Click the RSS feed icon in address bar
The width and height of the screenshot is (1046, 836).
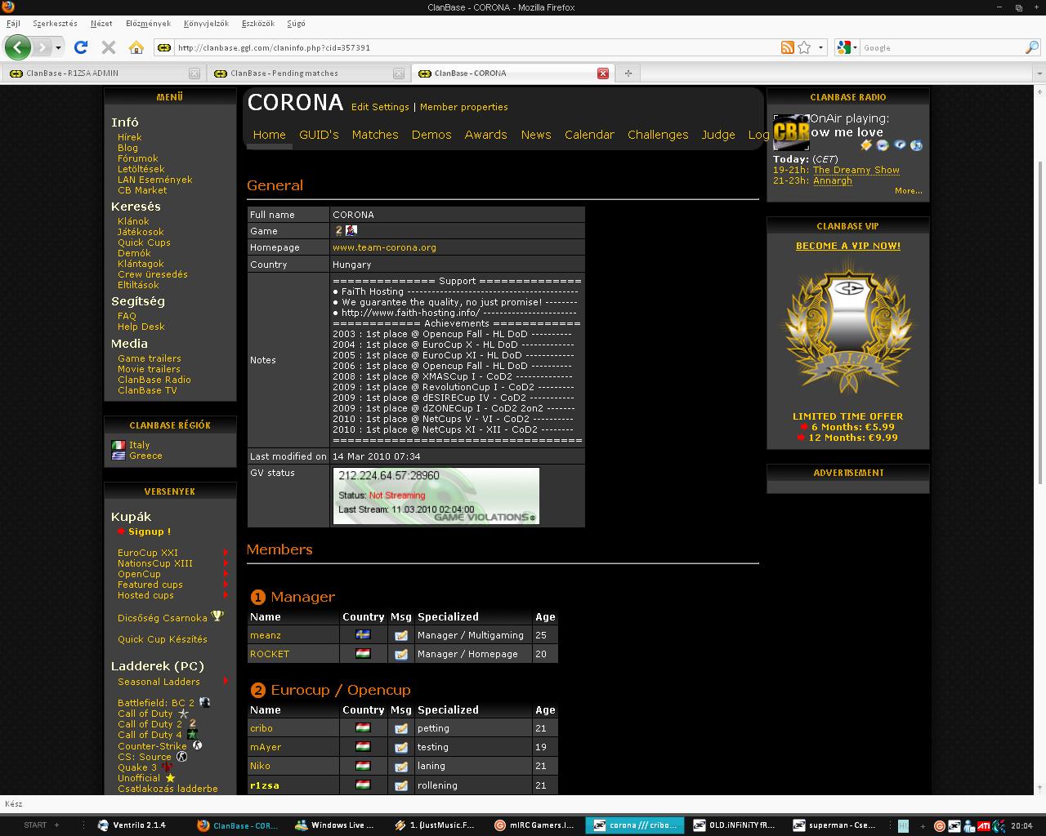pos(787,47)
